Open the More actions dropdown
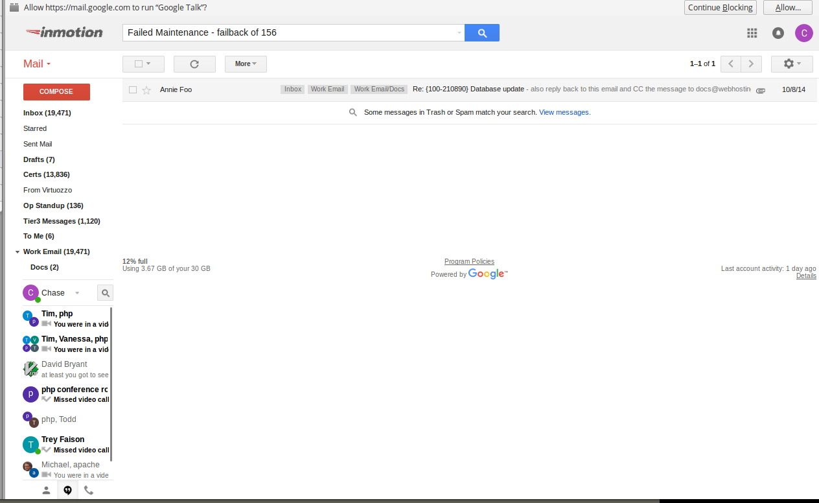The image size is (819, 503). pos(246,64)
